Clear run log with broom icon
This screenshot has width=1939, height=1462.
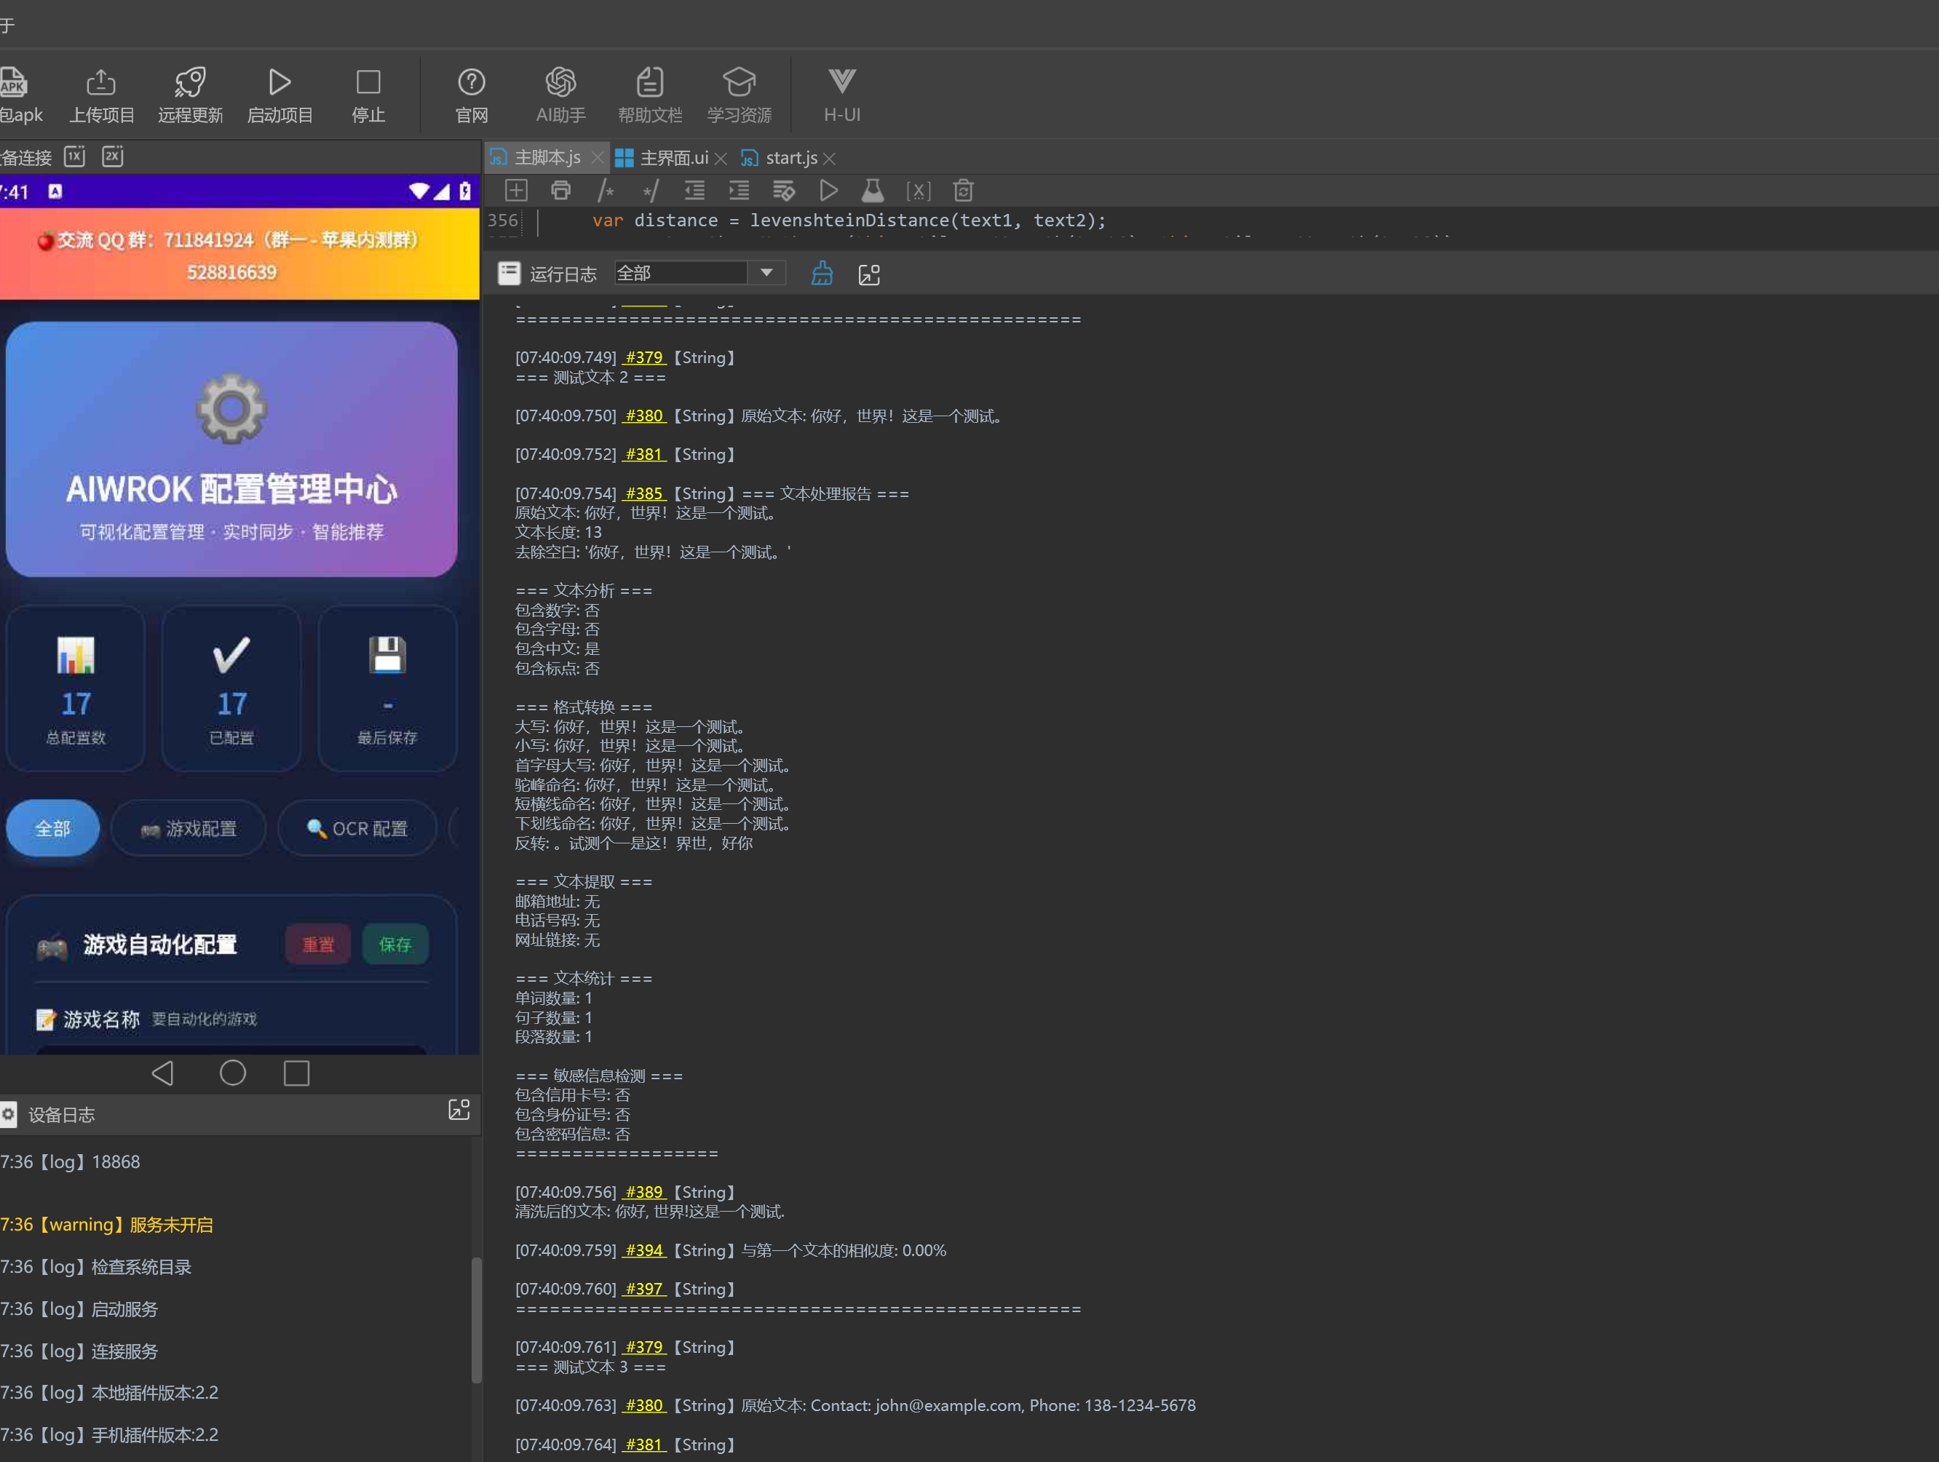(x=821, y=274)
